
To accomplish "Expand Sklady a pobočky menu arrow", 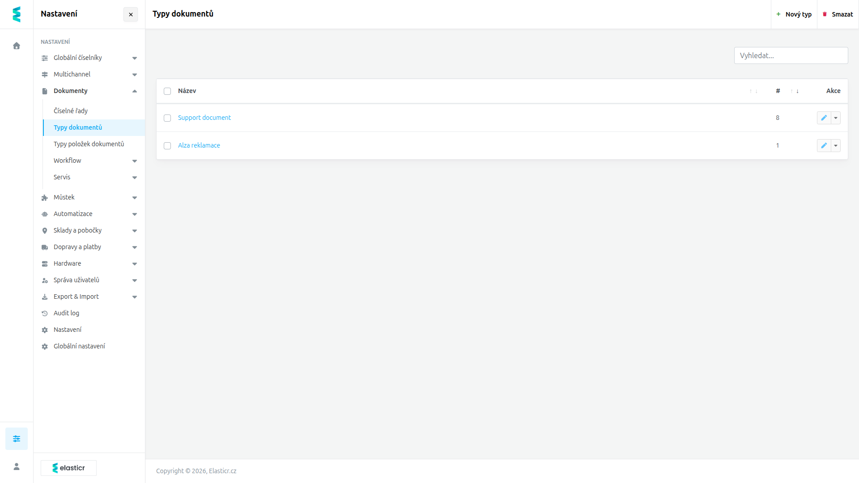I will click(x=135, y=231).
